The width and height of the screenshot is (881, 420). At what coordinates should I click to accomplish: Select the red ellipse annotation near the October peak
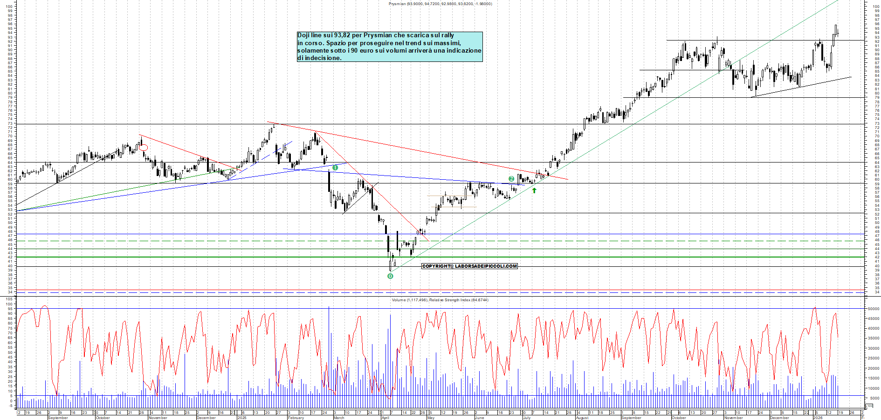pyautogui.click(x=143, y=147)
